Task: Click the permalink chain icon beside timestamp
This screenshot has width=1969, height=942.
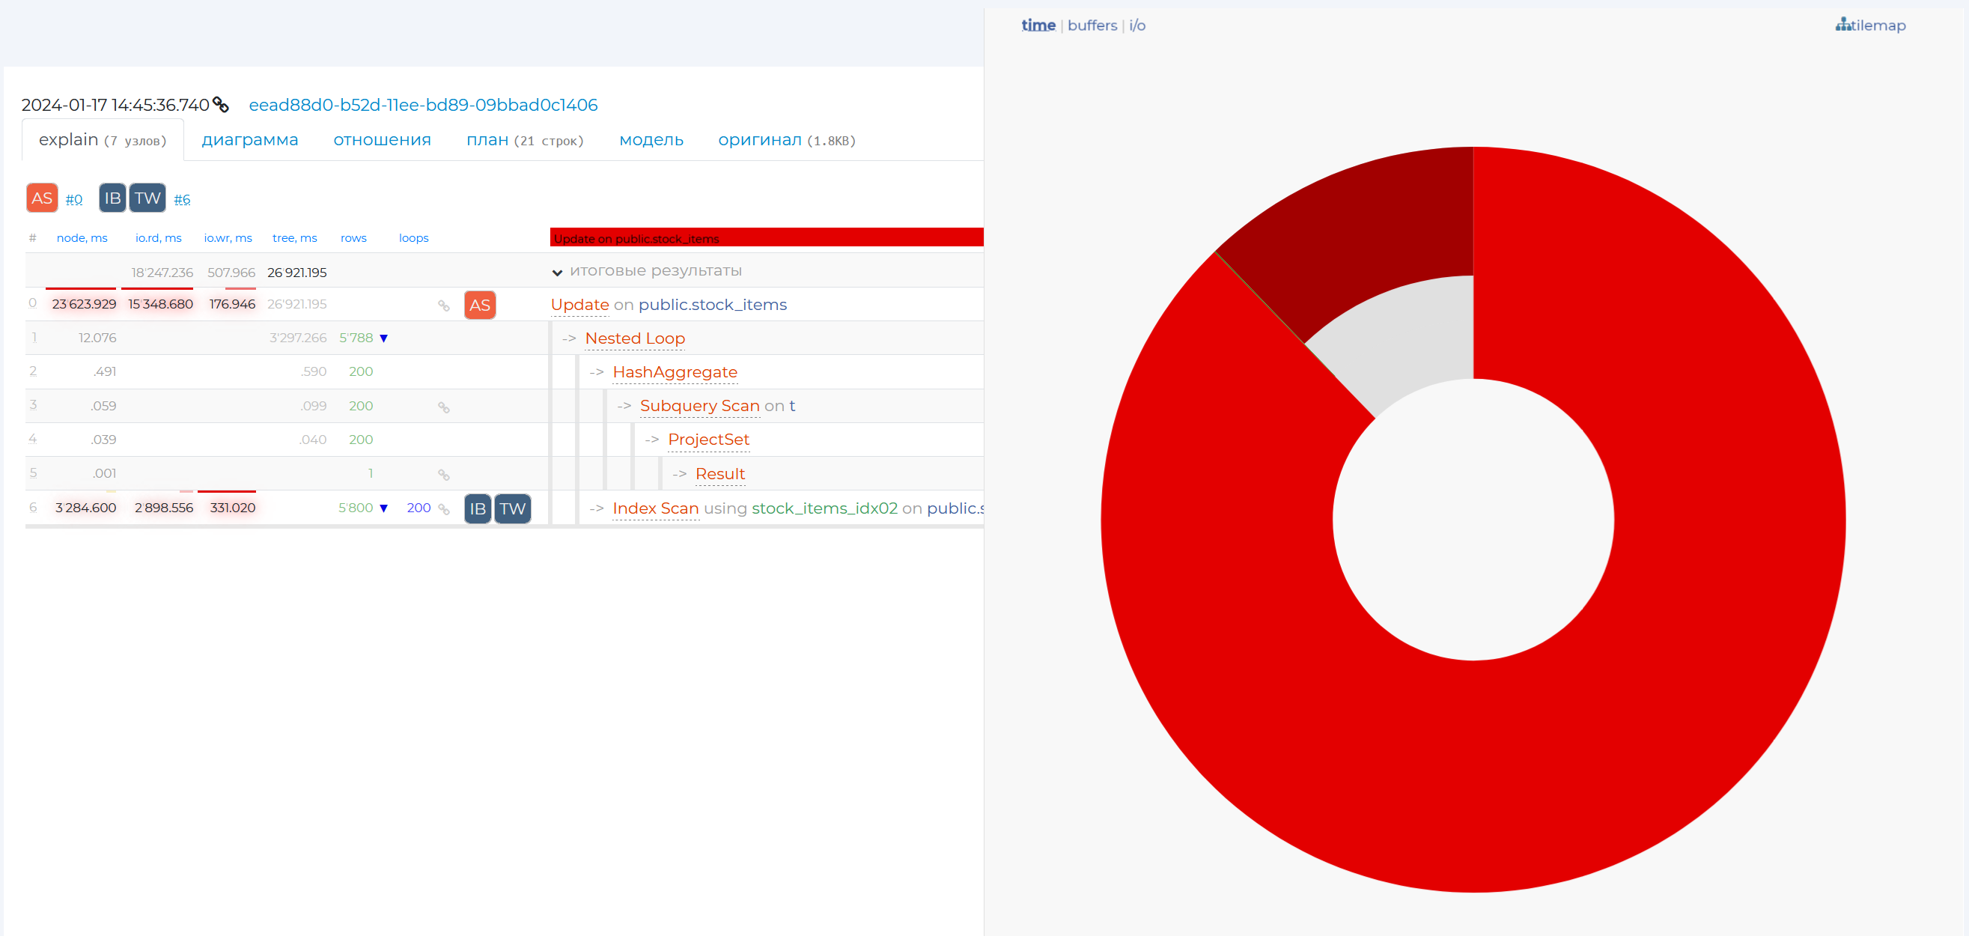Action: click(221, 105)
